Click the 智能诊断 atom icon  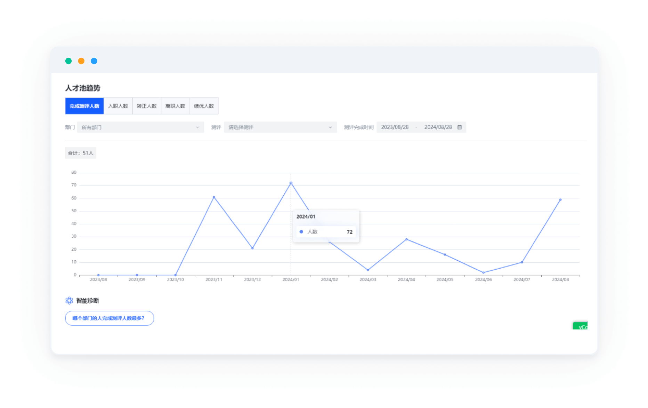pyautogui.click(x=69, y=301)
